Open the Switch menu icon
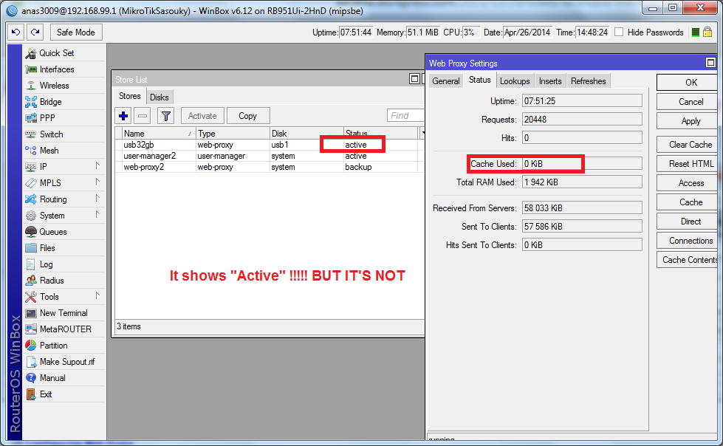 [31, 134]
